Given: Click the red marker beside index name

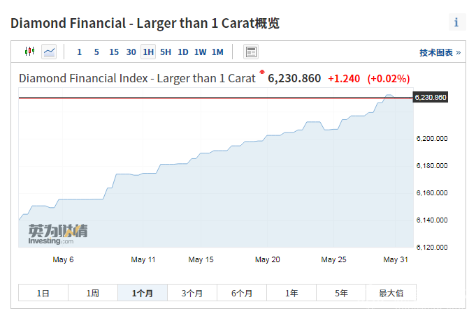Looking at the screenshot, I should point(262,72).
